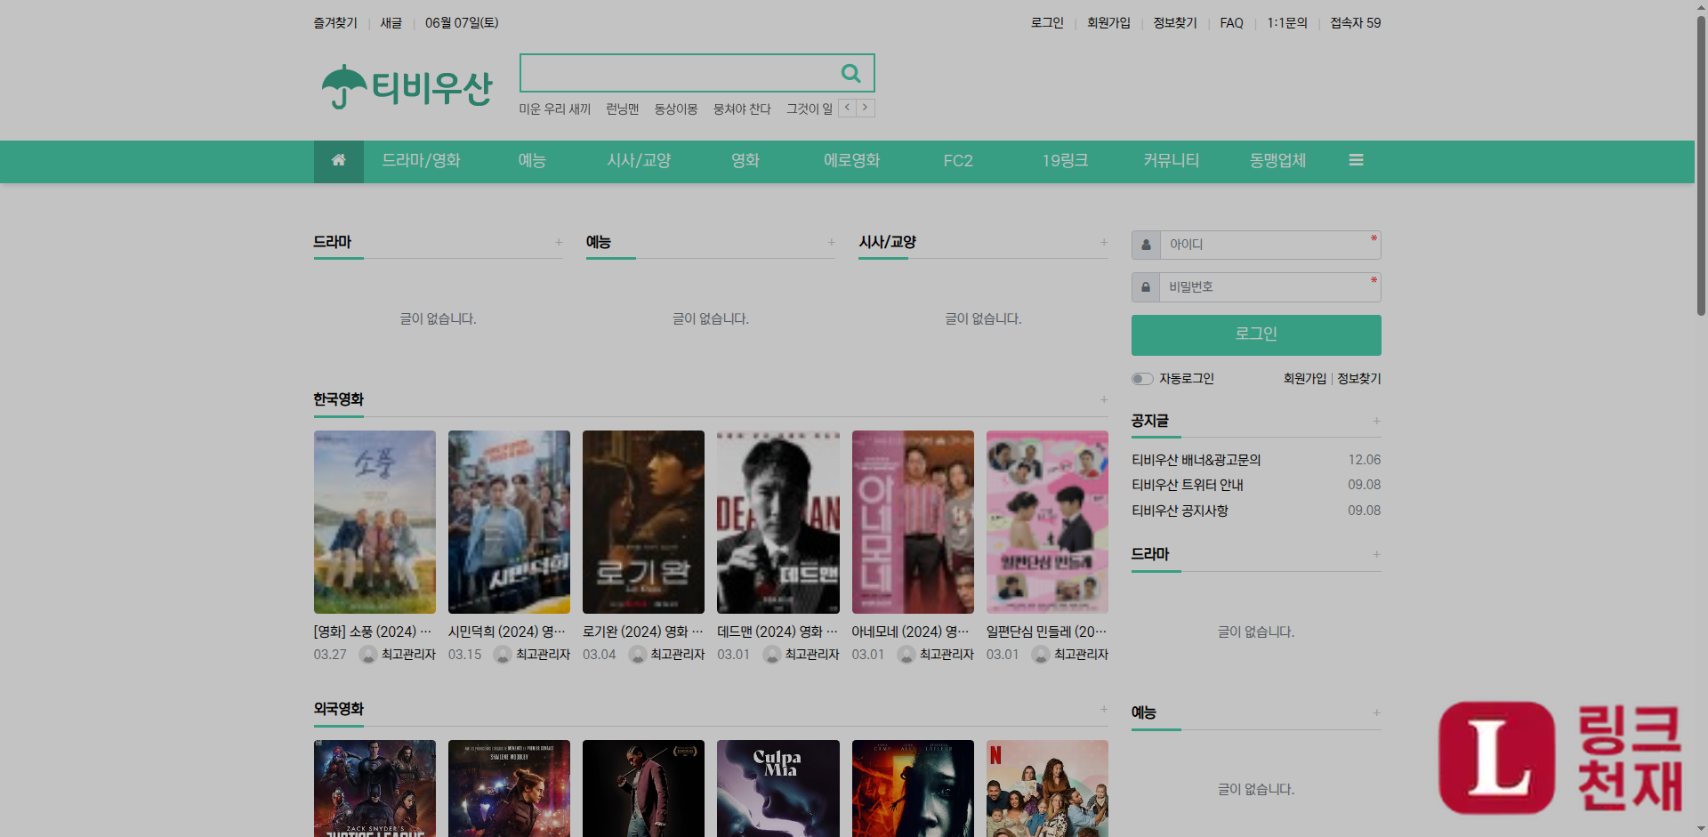This screenshot has height=837, width=1708.
Task: Click 정보찾기 link under login form
Action: click(x=1359, y=379)
